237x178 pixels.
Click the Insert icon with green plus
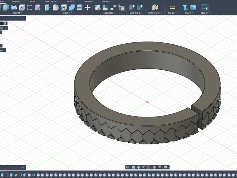[x=185, y=8]
